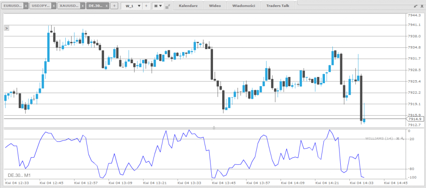This screenshot has height=188, width=426.
Task: Add a new chart tab with plus button
Action: pyautogui.click(x=114, y=6)
